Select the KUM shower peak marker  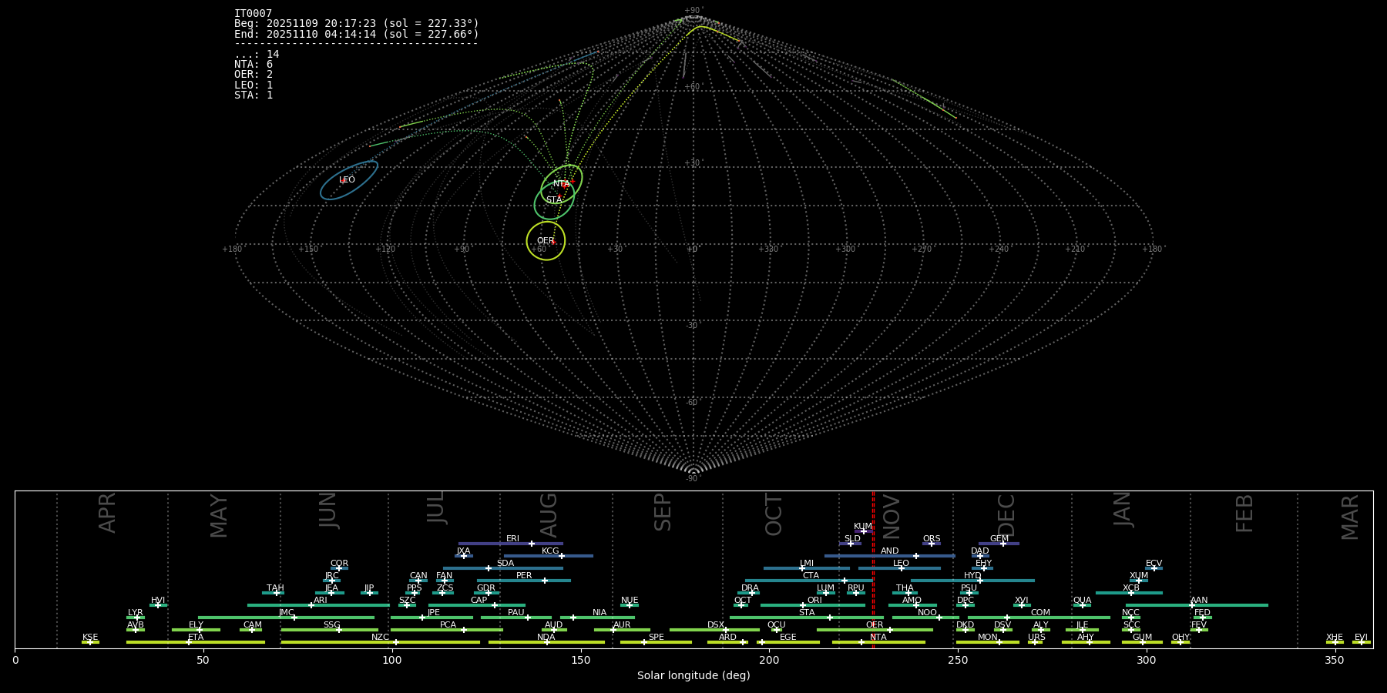click(x=863, y=531)
